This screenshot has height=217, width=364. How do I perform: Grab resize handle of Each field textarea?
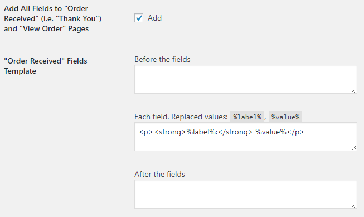[x=354, y=148]
